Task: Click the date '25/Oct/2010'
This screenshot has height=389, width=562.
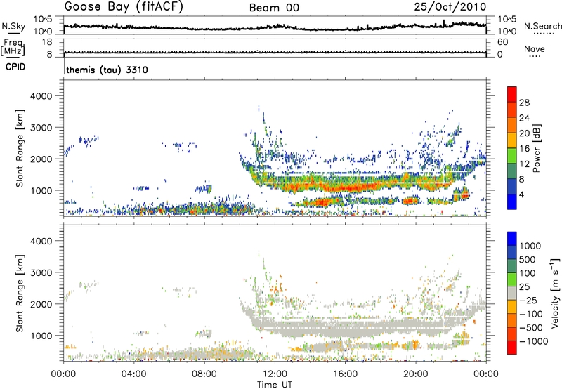Action: (x=450, y=7)
